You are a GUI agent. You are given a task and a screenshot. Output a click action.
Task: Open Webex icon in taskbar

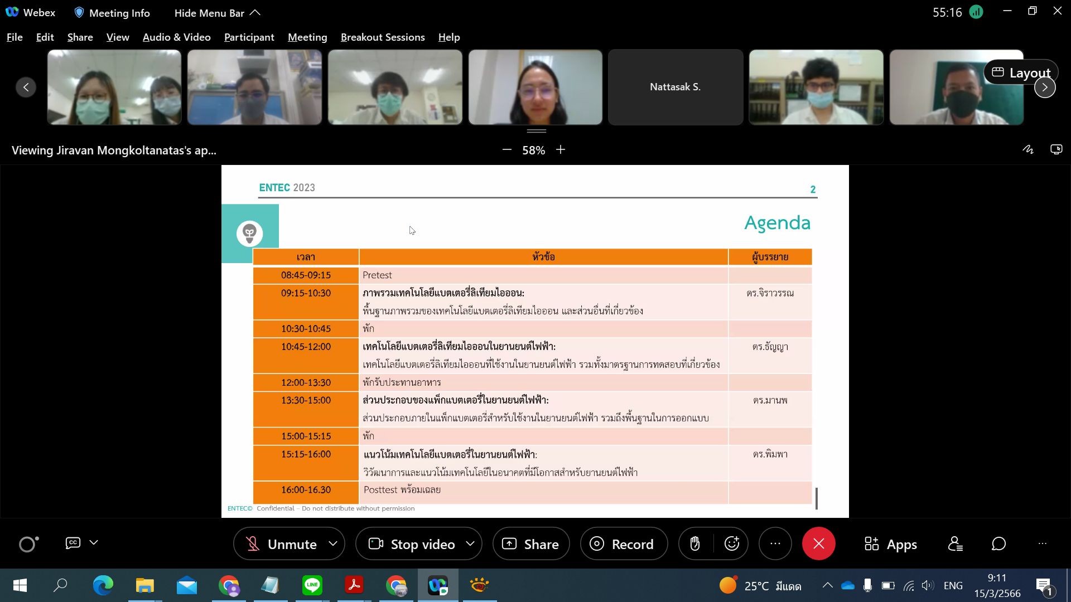(x=438, y=585)
